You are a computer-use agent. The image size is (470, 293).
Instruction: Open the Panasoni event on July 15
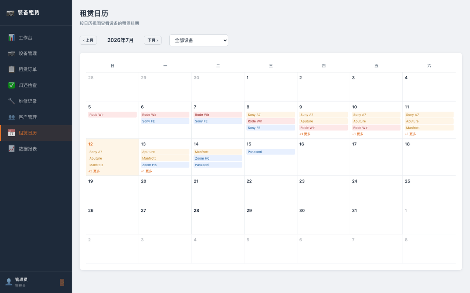271,152
